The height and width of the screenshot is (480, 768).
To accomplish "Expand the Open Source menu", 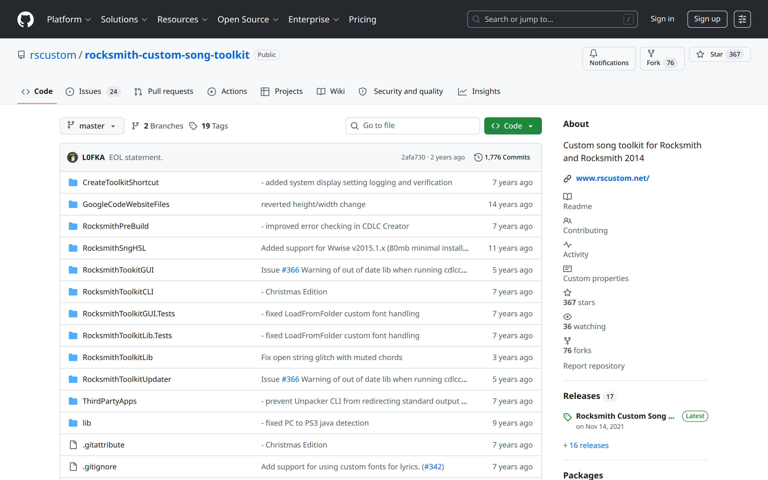I will tap(248, 19).
